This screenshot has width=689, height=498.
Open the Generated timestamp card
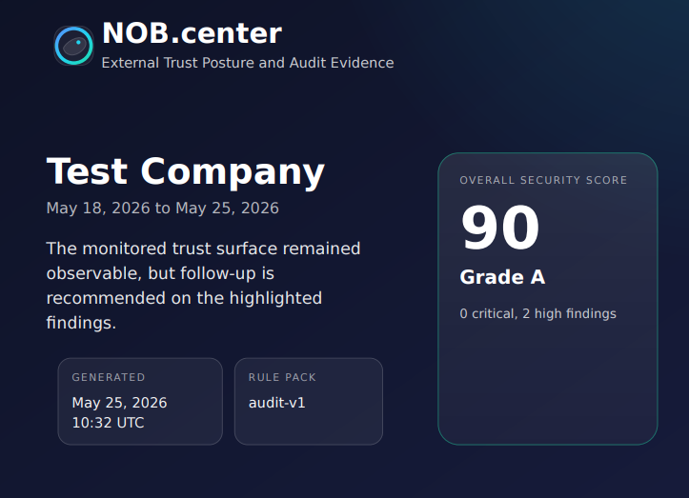click(x=140, y=402)
